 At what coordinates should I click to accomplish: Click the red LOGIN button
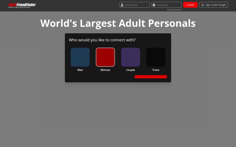coord(190,5)
